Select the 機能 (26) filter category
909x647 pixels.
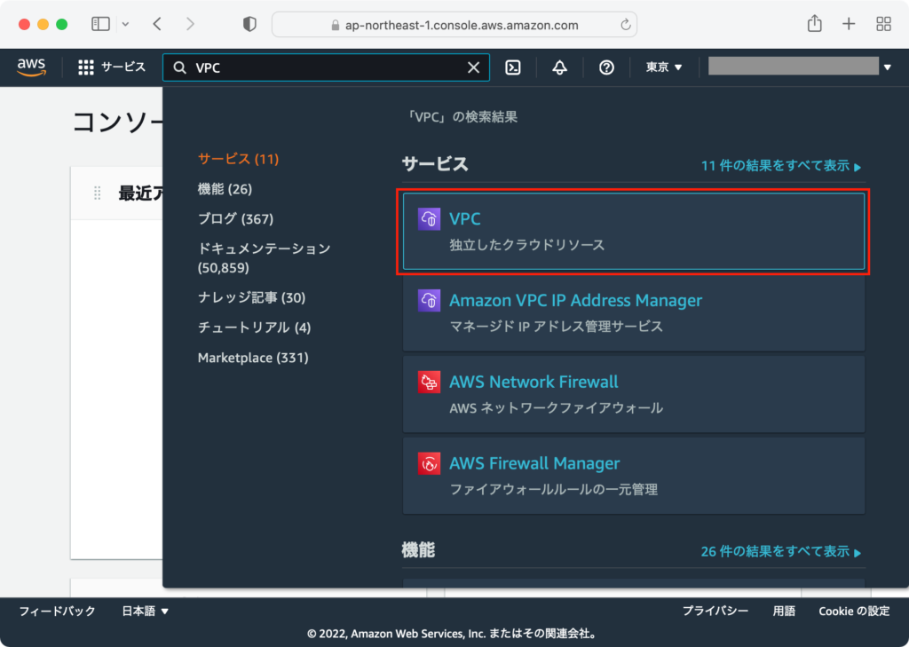click(x=225, y=189)
